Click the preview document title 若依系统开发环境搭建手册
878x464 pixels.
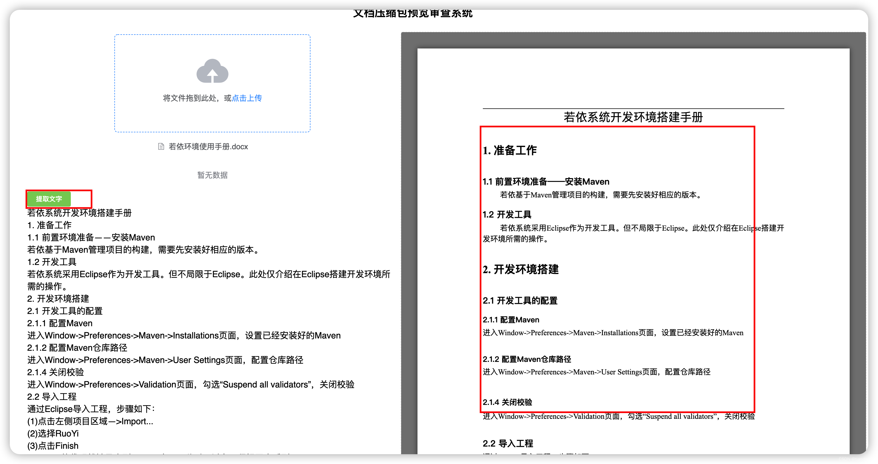pyautogui.click(x=633, y=117)
